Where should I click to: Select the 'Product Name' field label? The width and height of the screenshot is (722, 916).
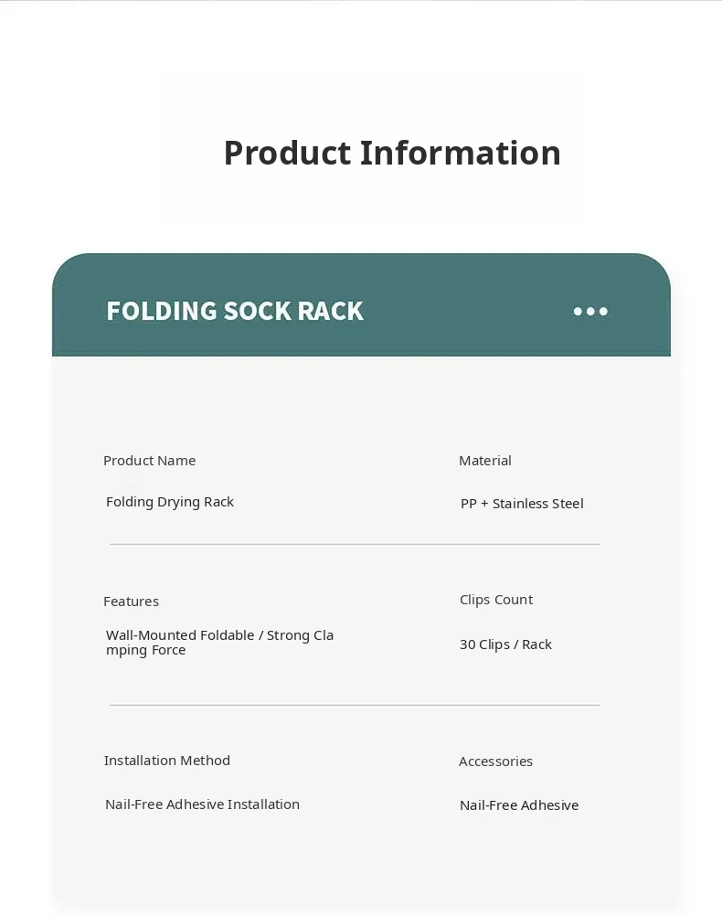149,461
